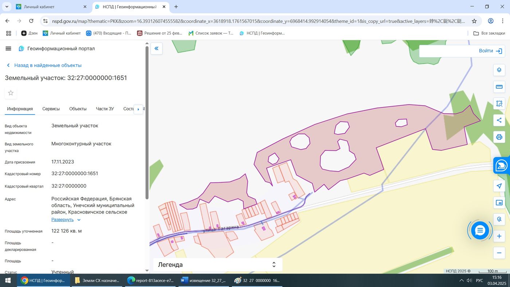Image resolution: width=510 pixels, height=287 pixels.
Task: Share the current map view
Action: click(x=499, y=120)
